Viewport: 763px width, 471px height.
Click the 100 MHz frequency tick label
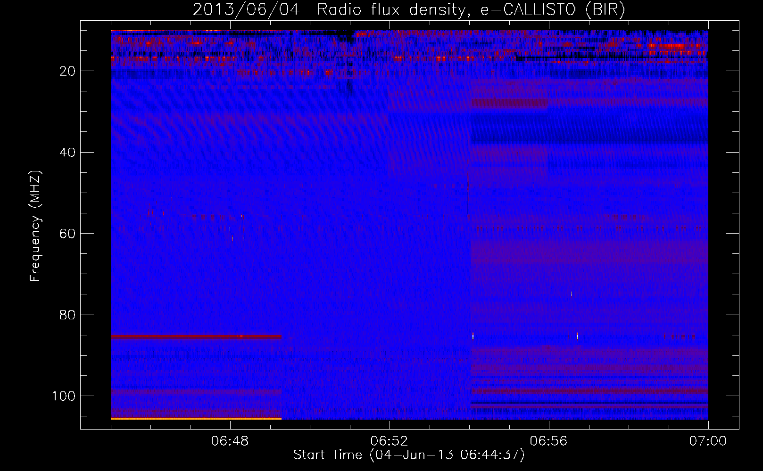pos(64,396)
